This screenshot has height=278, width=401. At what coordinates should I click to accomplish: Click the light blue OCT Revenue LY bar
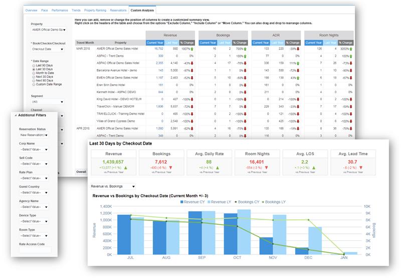click(244, 231)
